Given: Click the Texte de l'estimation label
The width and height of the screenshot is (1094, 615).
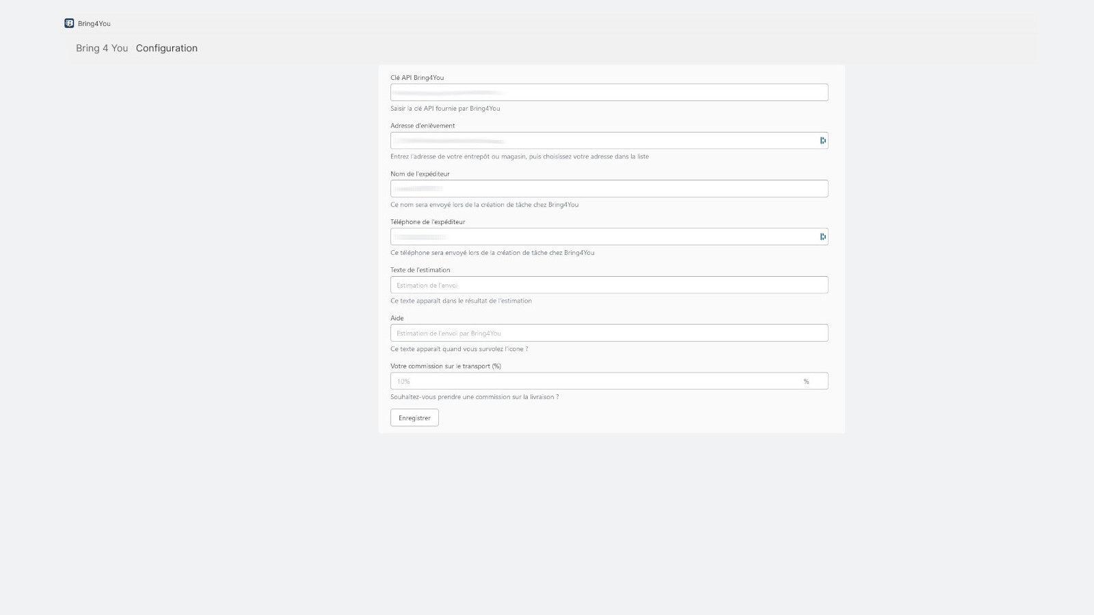Looking at the screenshot, I should (420, 269).
